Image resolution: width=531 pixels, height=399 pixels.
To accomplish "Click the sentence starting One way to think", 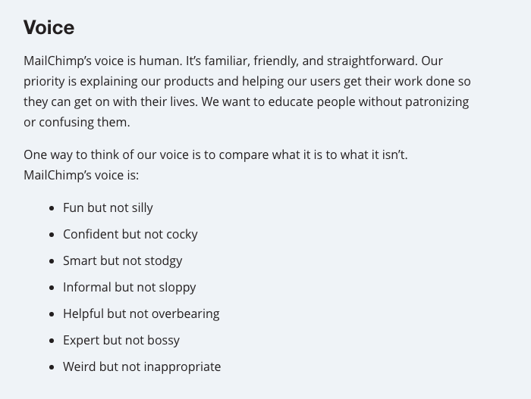I will [215, 155].
